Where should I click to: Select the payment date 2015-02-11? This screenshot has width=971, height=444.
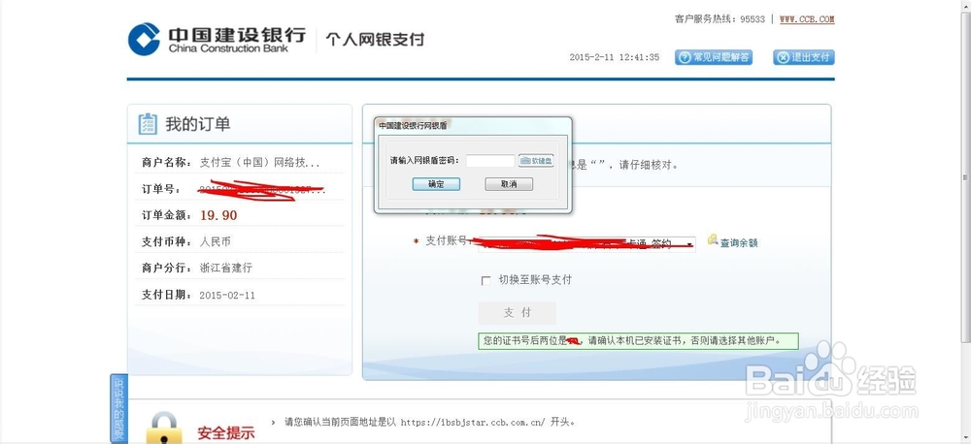tap(227, 296)
